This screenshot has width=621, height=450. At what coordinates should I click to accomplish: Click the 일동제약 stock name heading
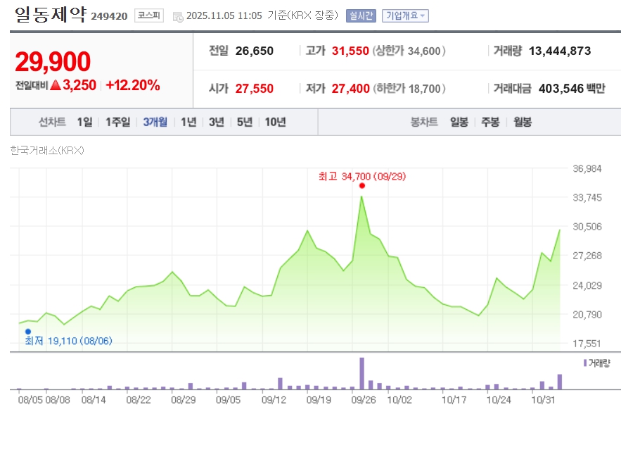(49, 15)
